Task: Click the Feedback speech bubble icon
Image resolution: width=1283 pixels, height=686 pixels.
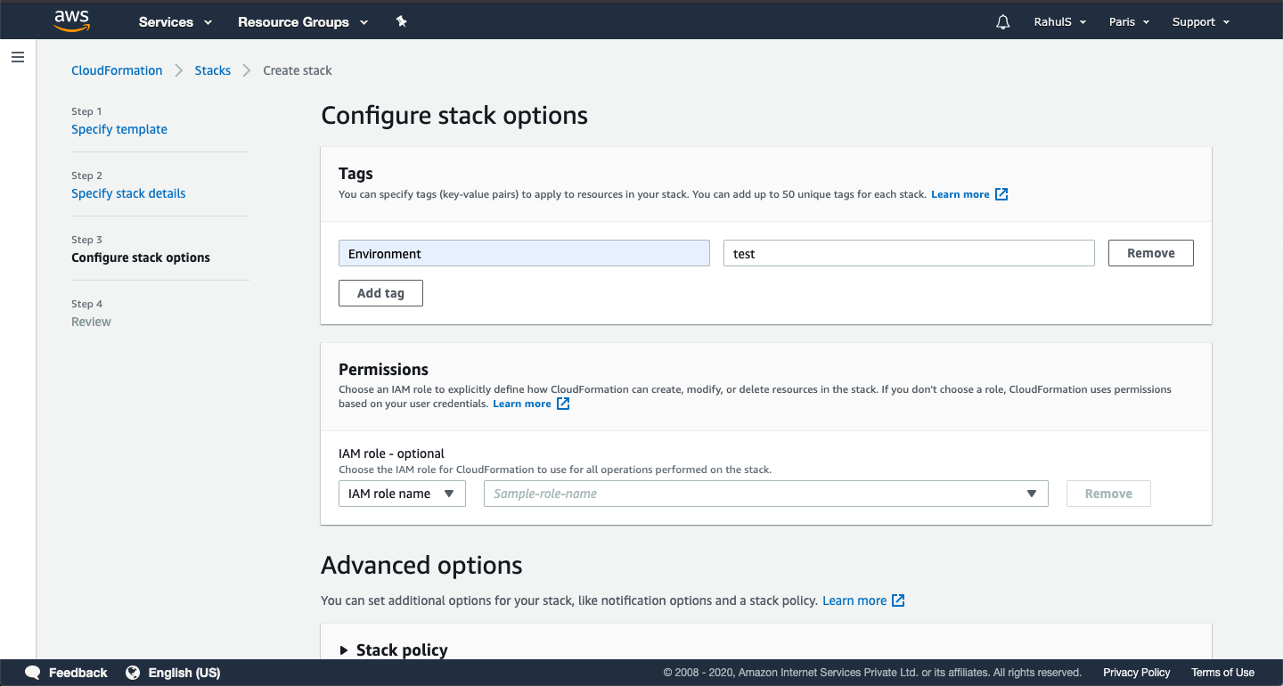Action: click(x=33, y=673)
